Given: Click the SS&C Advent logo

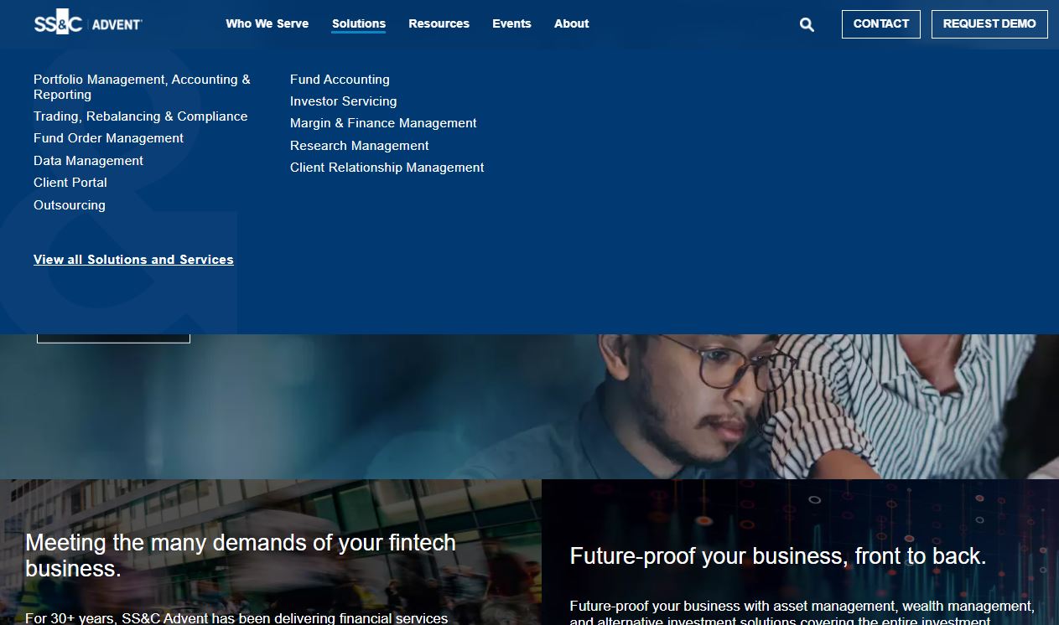Looking at the screenshot, I should [88, 24].
